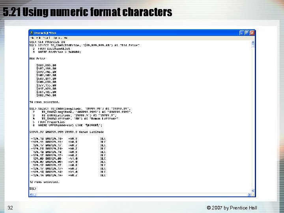Screen dimensions: 284x213
Task: Minimize the Oracle SQL*Plus window
Action: pos(242,33)
